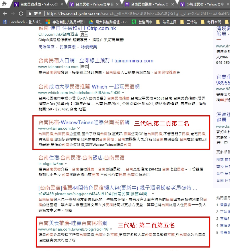Click the 提供台南民宿介紹 snippet under okgo result
The image size is (230, 251).
(121, 172)
